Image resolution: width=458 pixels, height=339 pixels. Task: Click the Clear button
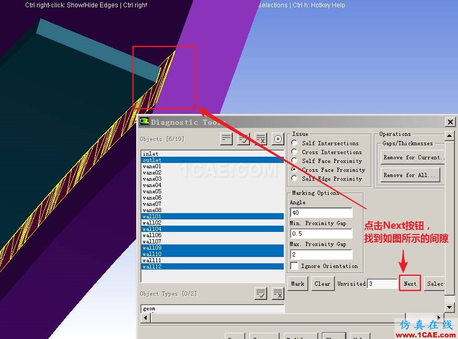click(322, 284)
